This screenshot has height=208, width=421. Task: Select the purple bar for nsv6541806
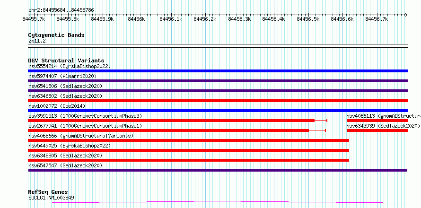coord(218,91)
